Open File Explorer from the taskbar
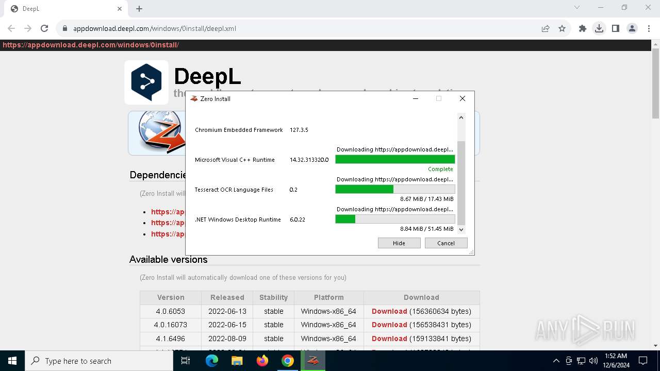This screenshot has width=660, height=371. [x=237, y=361]
